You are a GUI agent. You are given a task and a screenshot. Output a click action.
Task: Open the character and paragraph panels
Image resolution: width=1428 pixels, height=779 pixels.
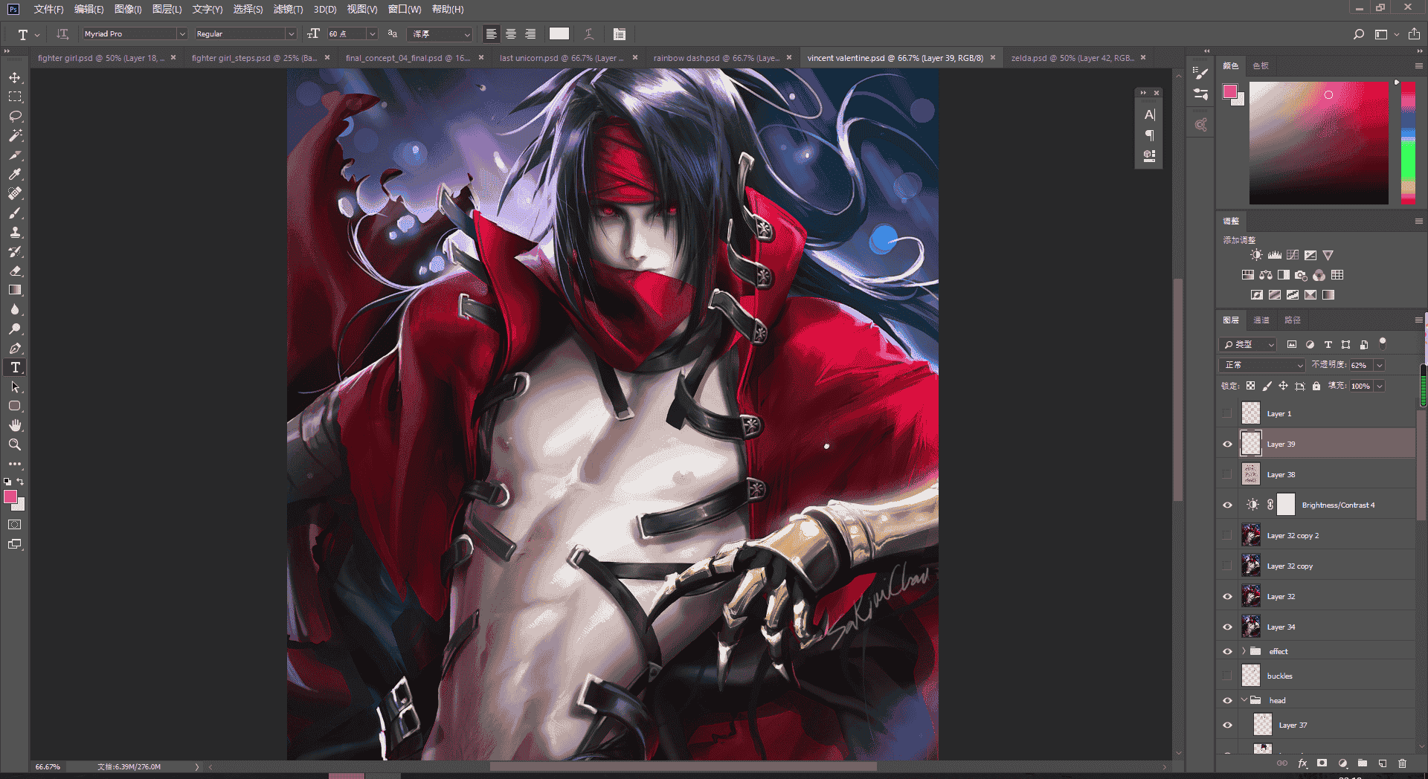(620, 33)
